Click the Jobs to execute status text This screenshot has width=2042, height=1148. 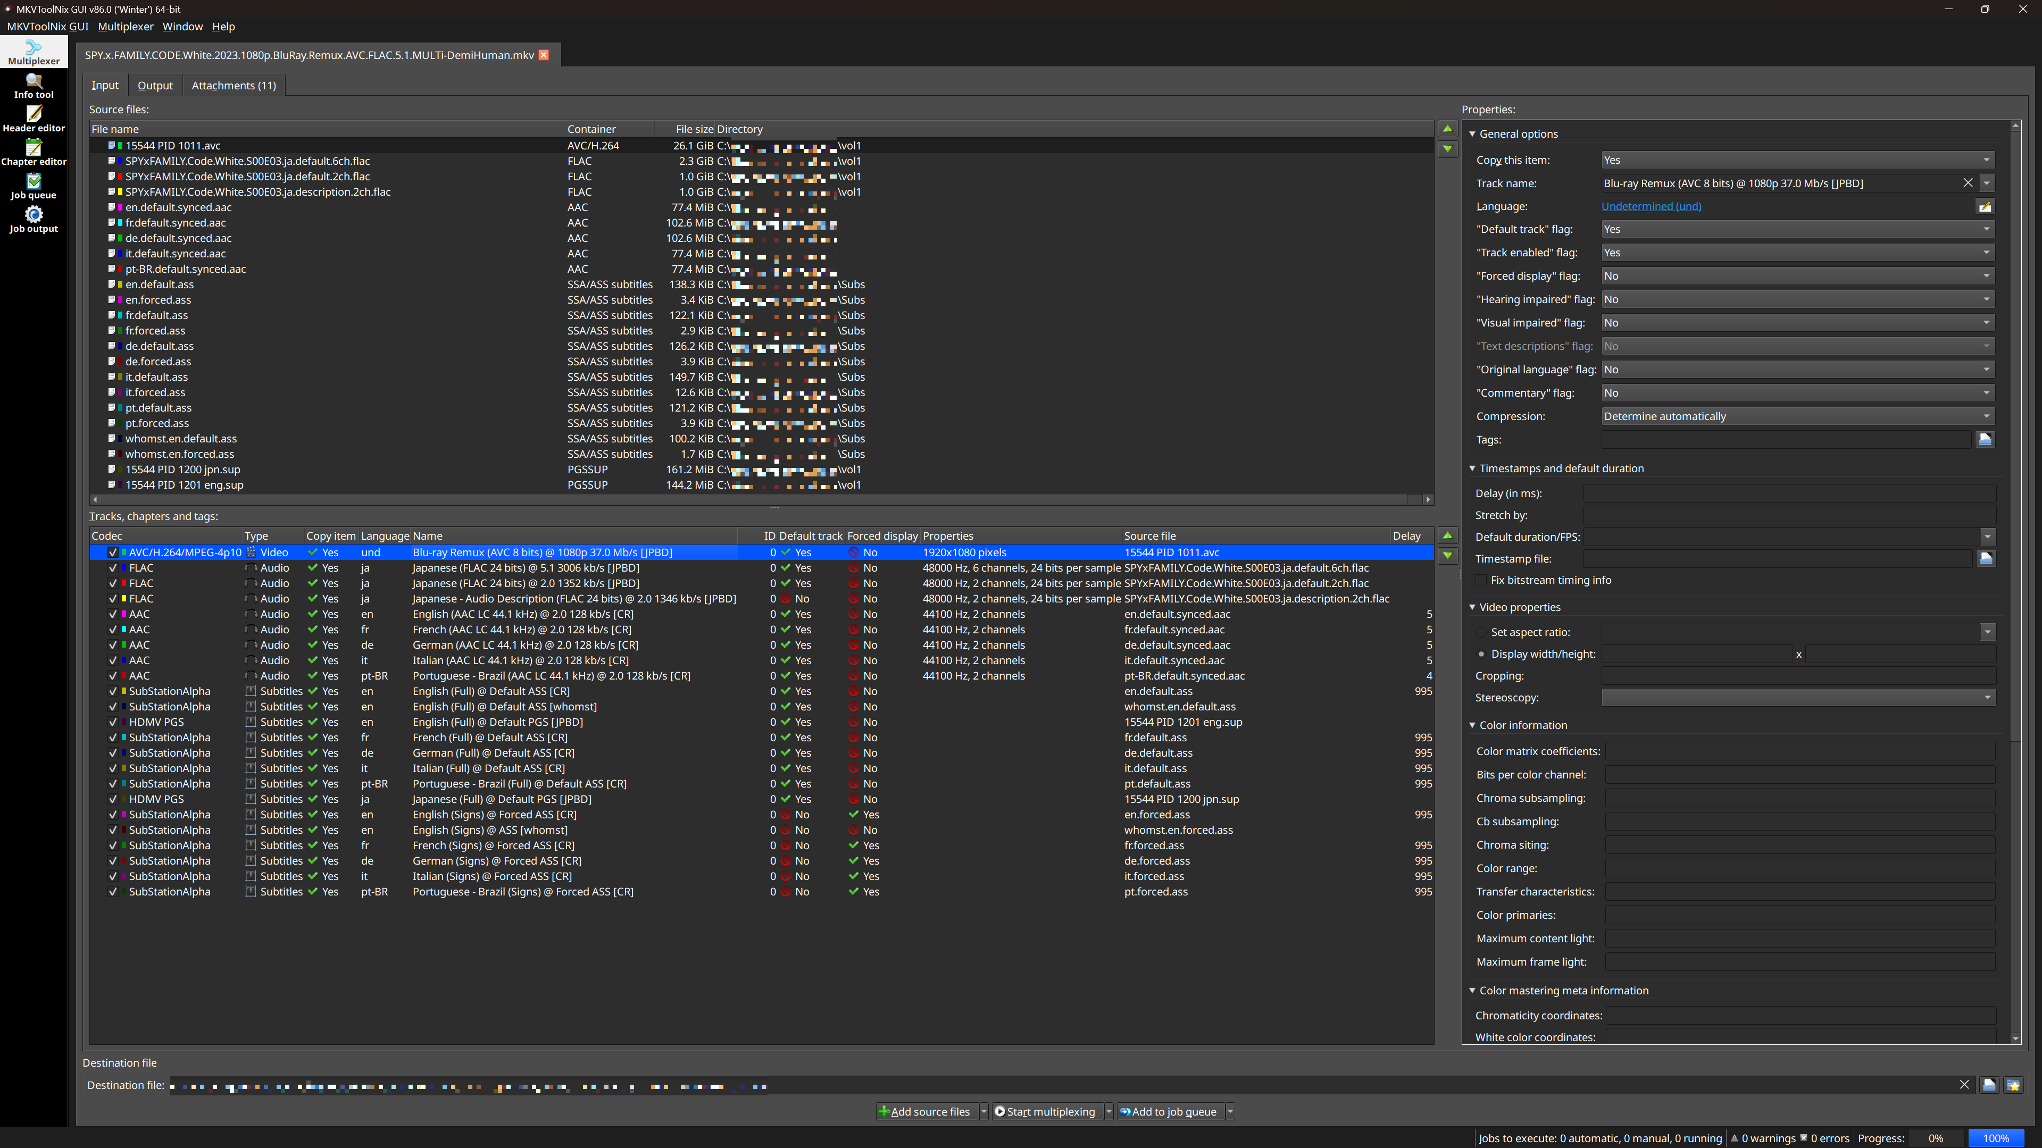[1599, 1138]
